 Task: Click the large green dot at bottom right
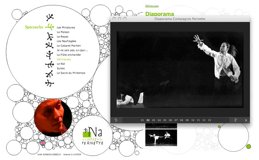coord(249,146)
